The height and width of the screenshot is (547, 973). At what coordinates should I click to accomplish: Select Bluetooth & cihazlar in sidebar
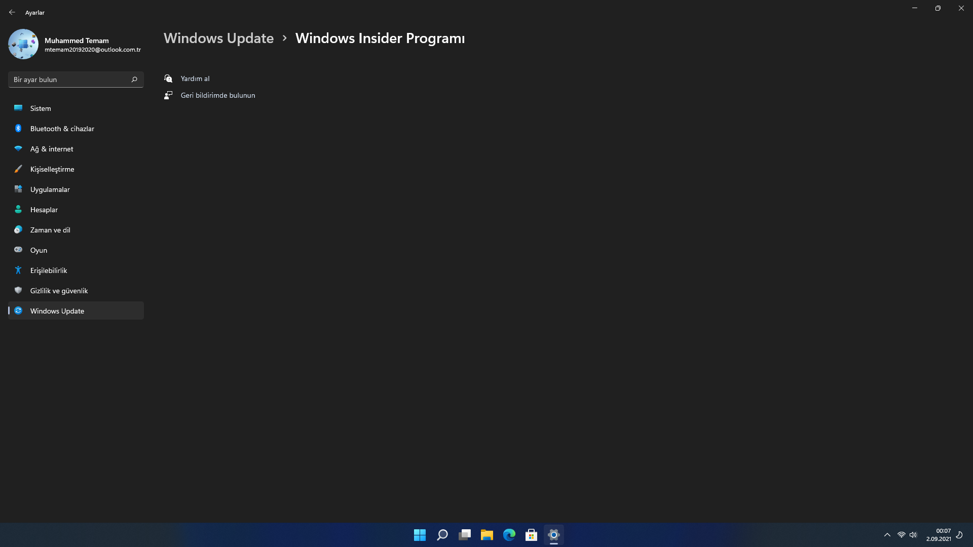(62, 129)
